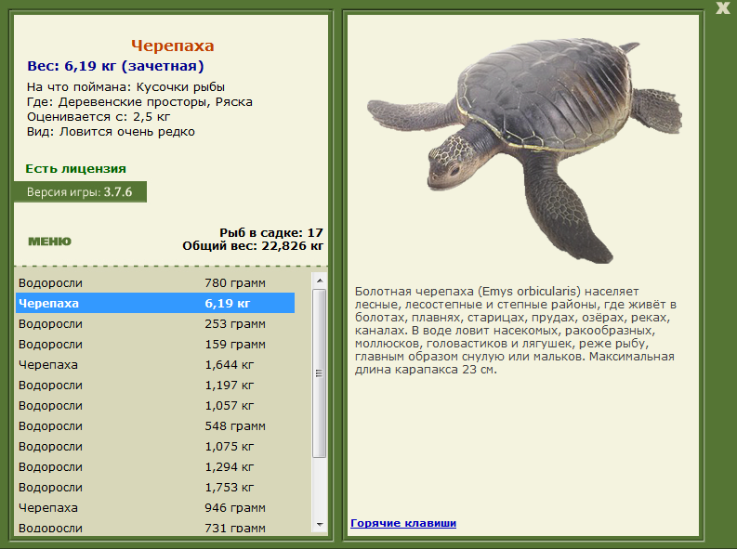Viewport: 737px width, 549px height.
Task: Select Черепаха 1,644 кг row
Action: tap(155, 364)
